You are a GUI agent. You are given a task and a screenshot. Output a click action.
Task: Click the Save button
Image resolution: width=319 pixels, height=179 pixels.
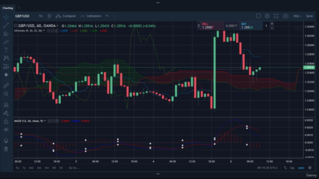tap(309, 16)
